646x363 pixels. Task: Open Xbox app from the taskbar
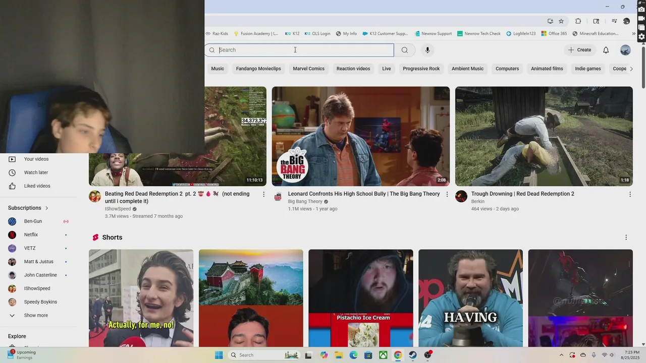point(383,355)
